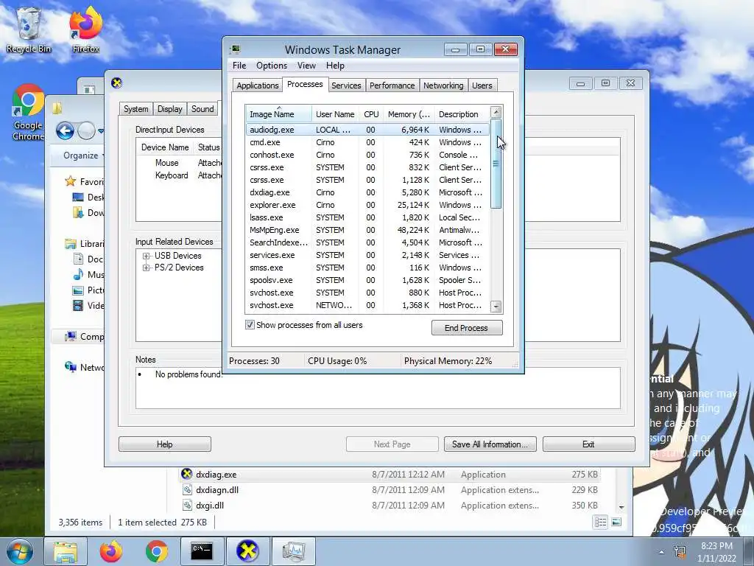Toggle Show processes from all users
Screen dimensions: 754x566
coord(250,325)
